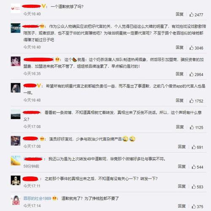This screenshot has width=211, height=211.
Task: Open avatar of first commenter at top
Action: [16, 8]
